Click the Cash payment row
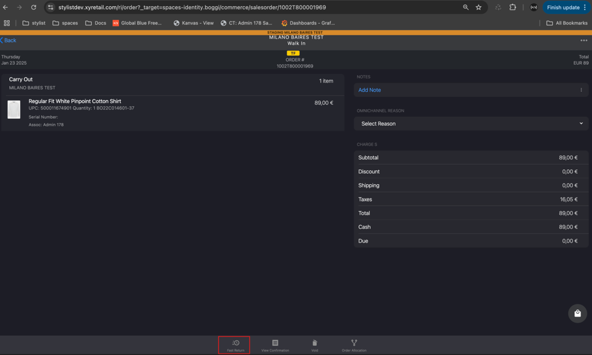 471,227
